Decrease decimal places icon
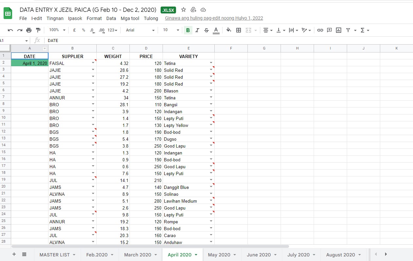Image resolution: width=413 pixels, height=261 pixels. pos(92,30)
